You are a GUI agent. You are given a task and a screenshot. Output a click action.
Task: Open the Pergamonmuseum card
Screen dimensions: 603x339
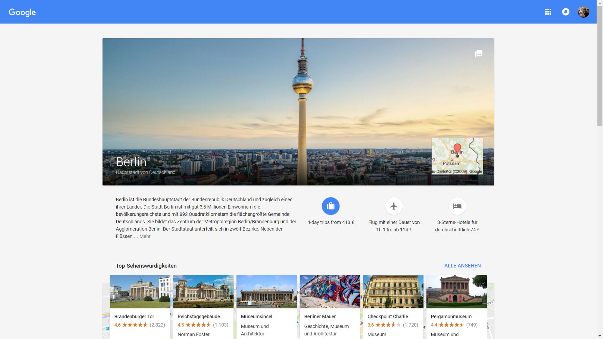click(451, 317)
